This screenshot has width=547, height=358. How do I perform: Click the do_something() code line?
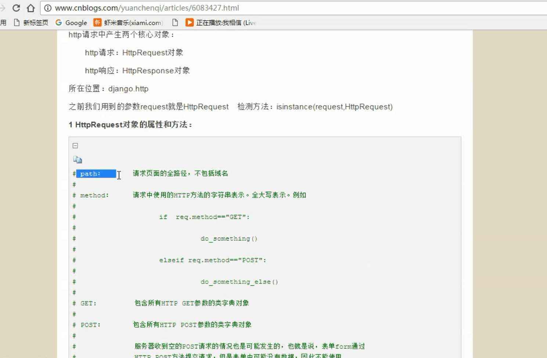pos(229,239)
